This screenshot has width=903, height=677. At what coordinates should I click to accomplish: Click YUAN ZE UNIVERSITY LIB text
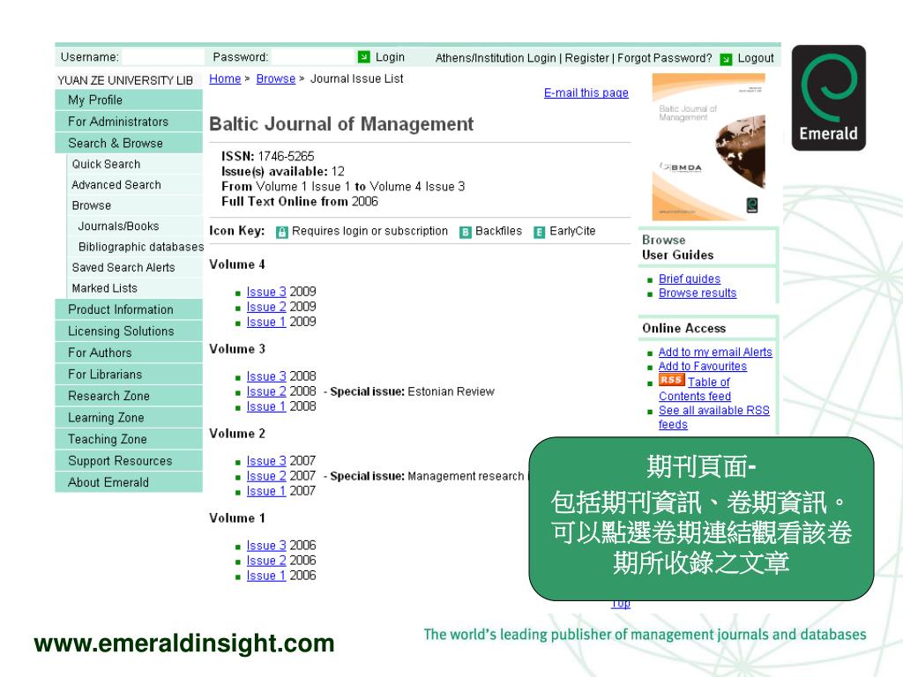[125, 80]
